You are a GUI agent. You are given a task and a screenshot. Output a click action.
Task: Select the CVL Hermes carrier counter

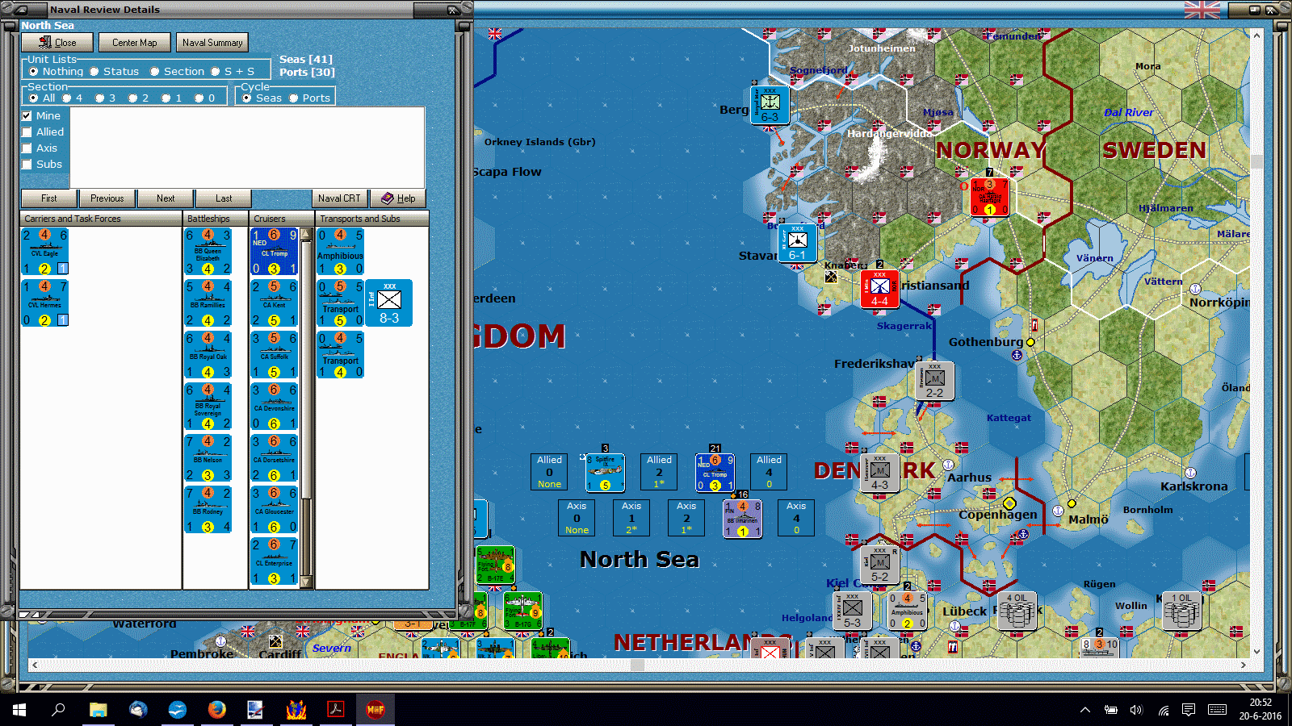[45, 303]
